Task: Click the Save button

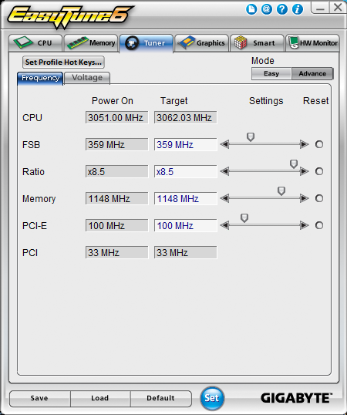Action: [x=39, y=398]
